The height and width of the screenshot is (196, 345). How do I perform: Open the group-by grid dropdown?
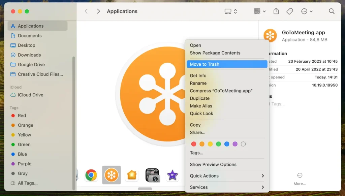[x=260, y=11]
